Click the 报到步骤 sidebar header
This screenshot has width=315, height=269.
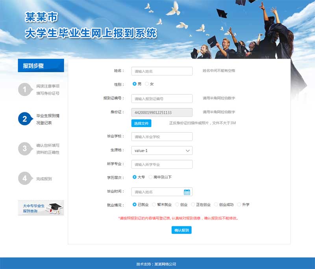point(41,66)
